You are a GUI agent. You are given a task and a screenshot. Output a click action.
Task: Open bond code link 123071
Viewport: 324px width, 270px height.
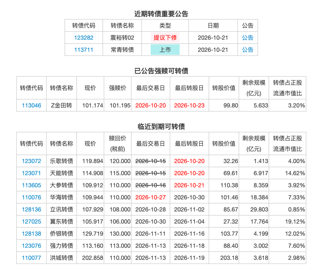click(31, 173)
